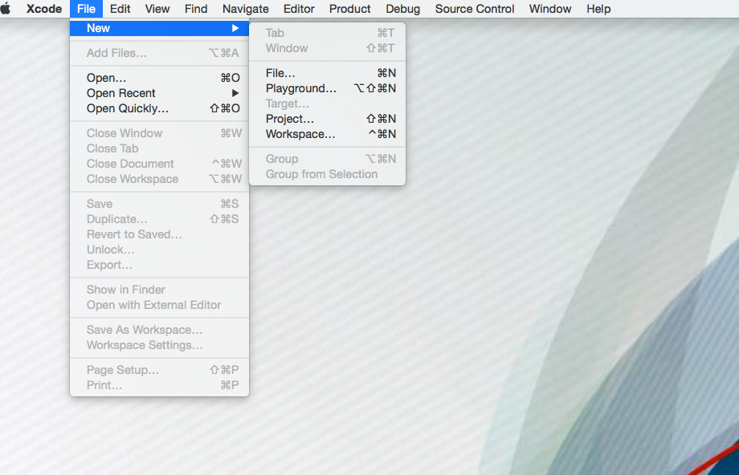Open the Apple menu
The image size is (739, 475).
[6, 9]
